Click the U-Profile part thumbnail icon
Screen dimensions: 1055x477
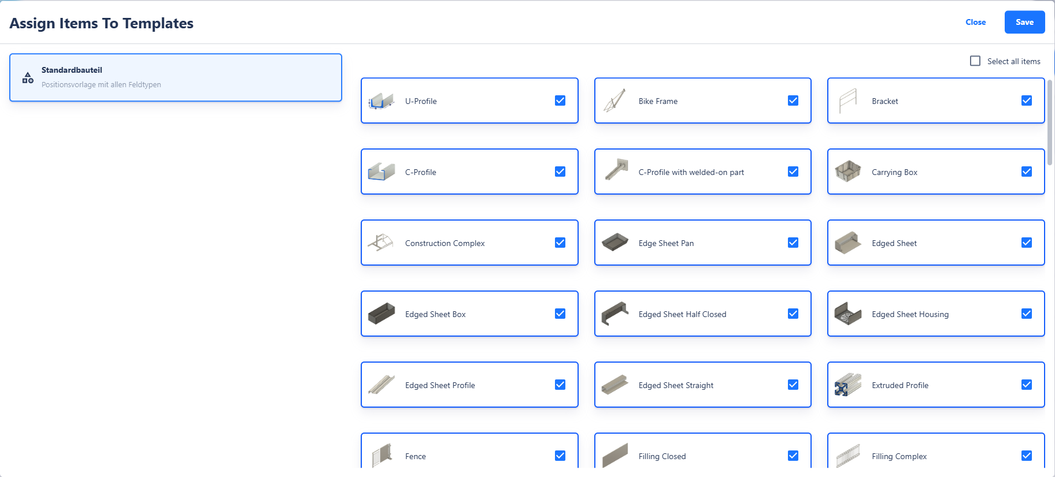click(381, 101)
